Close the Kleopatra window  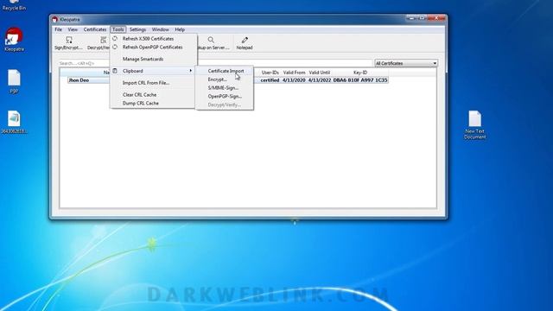(x=436, y=18)
